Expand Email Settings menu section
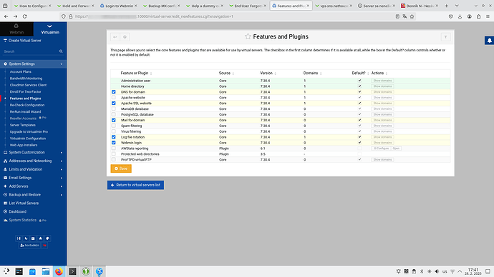 pyautogui.click(x=33, y=178)
